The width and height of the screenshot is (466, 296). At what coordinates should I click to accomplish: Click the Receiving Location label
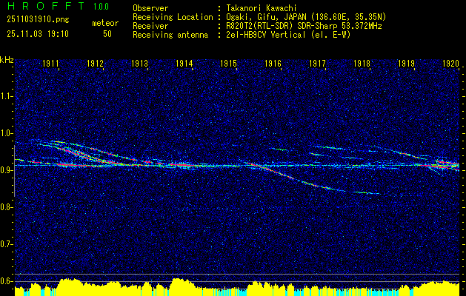point(173,17)
